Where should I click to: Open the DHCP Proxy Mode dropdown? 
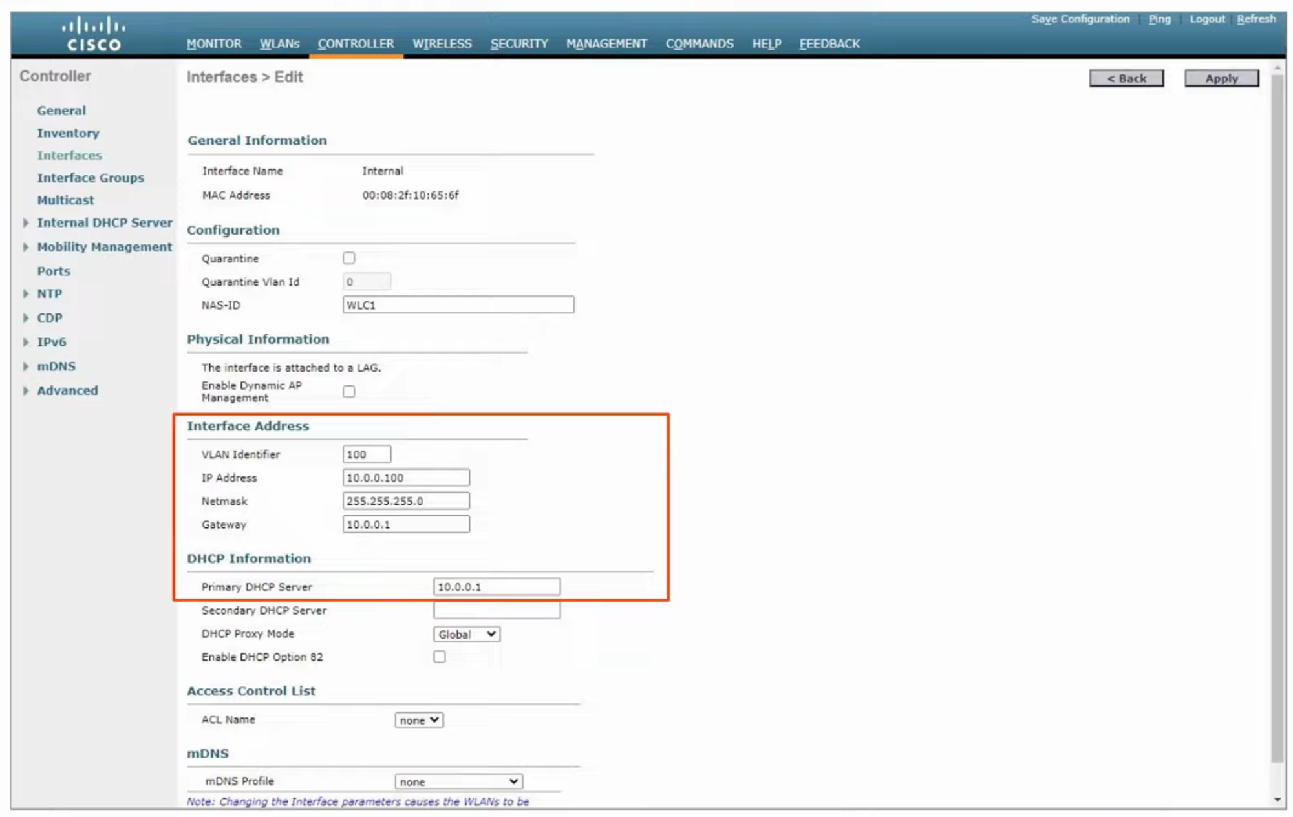(x=466, y=634)
